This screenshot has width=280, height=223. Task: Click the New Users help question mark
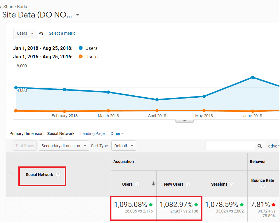point(188,184)
